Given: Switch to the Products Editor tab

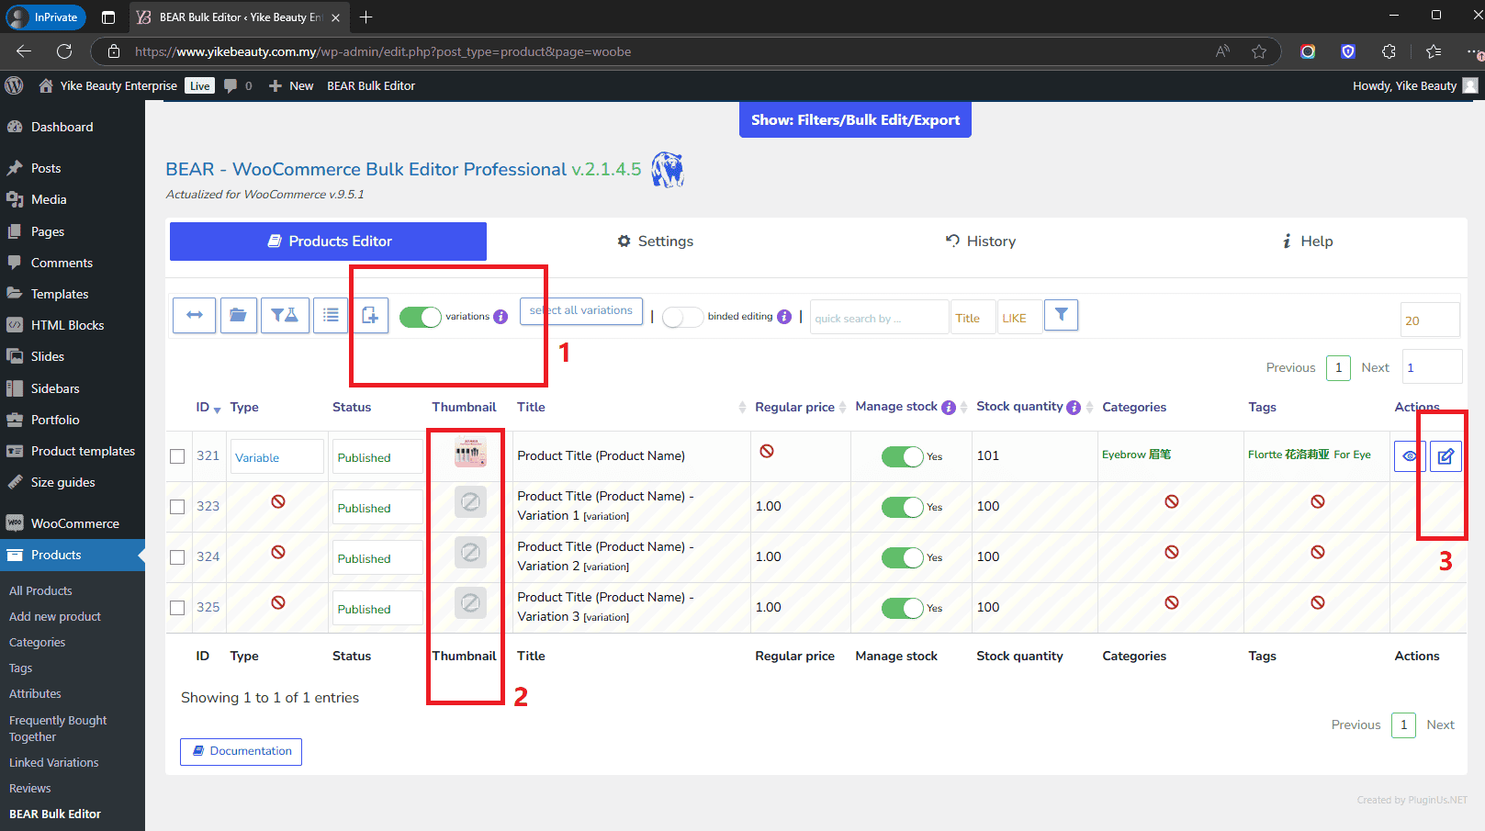Looking at the screenshot, I should (328, 241).
